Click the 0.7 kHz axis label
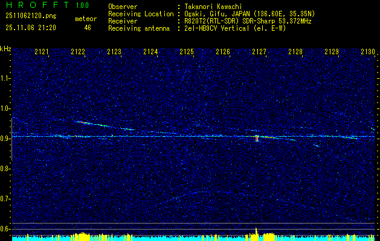 tap(4, 199)
